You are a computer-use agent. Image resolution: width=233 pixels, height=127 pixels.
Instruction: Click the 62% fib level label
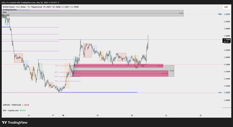tap(56, 72)
